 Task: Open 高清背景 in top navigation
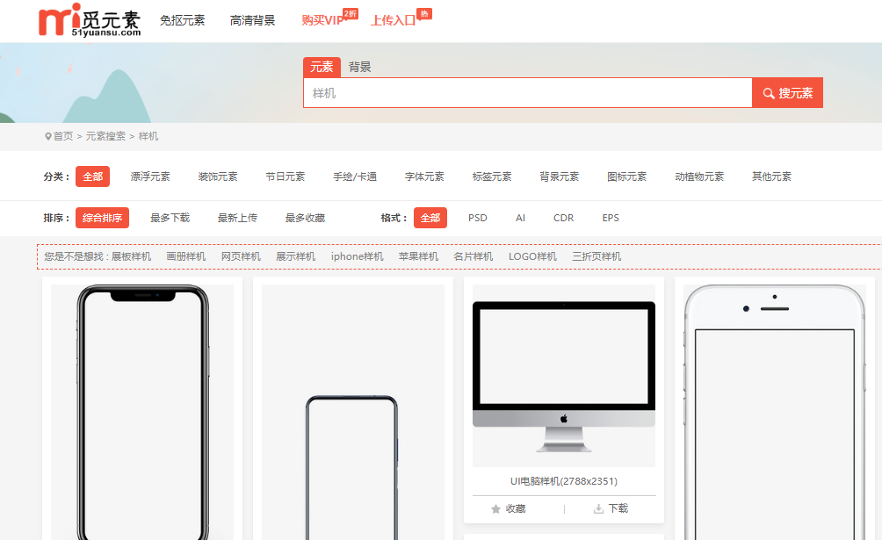click(x=252, y=21)
